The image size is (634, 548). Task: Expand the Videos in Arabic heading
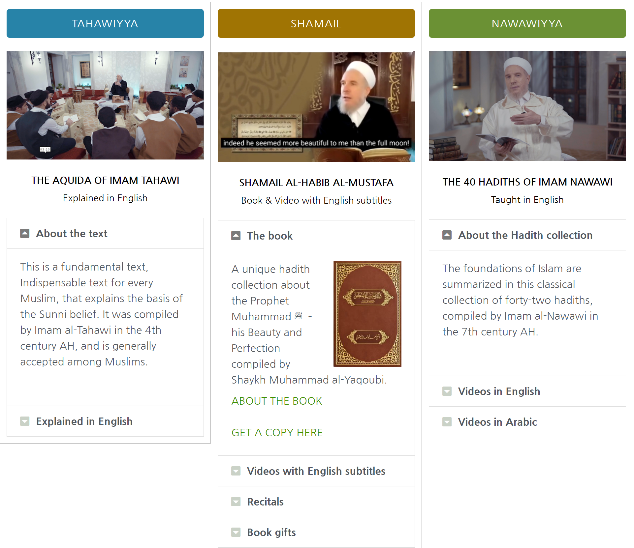(527, 422)
